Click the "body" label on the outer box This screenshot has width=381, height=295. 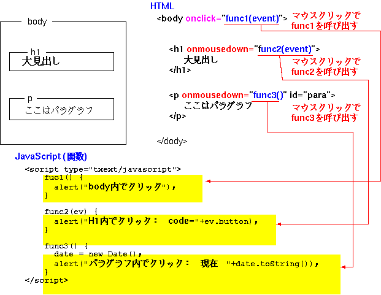[37, 21]
